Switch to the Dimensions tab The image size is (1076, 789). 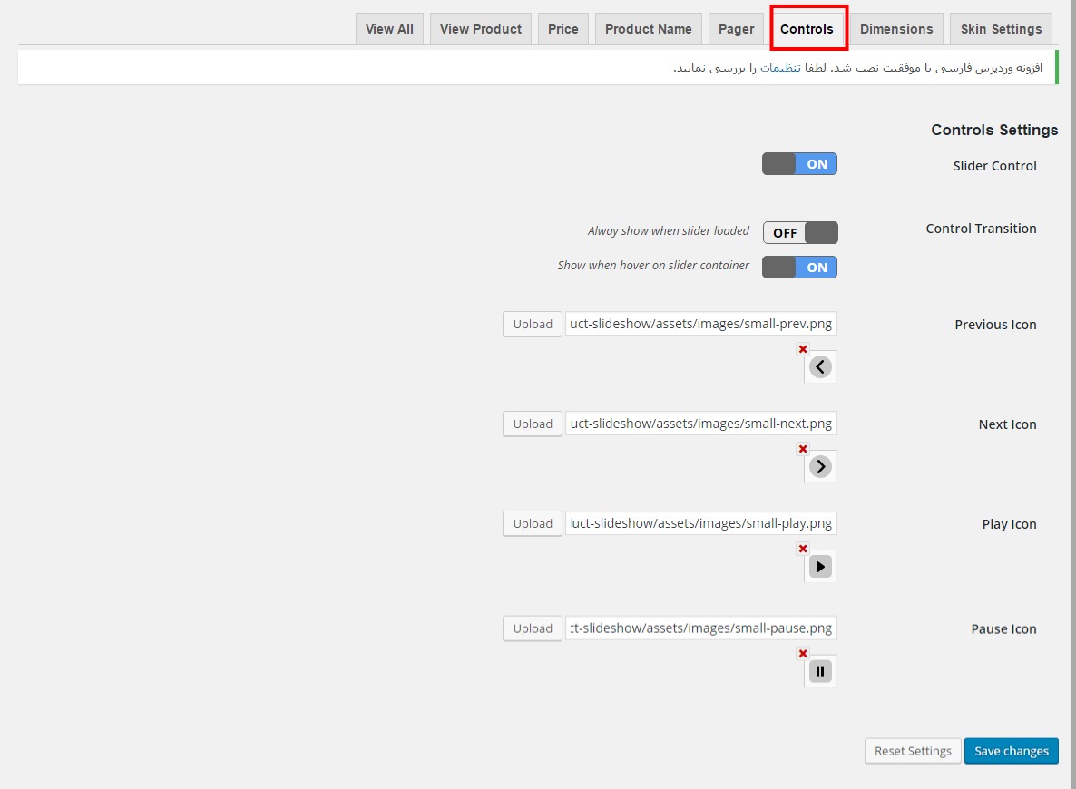[896, 29]
